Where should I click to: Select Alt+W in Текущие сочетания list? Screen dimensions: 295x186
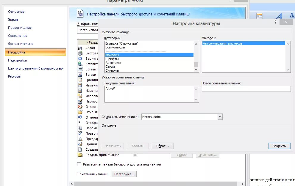click(x=110, y=89)
